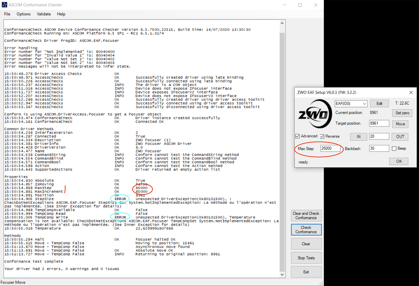Click the Exit button

pos(306,272)
